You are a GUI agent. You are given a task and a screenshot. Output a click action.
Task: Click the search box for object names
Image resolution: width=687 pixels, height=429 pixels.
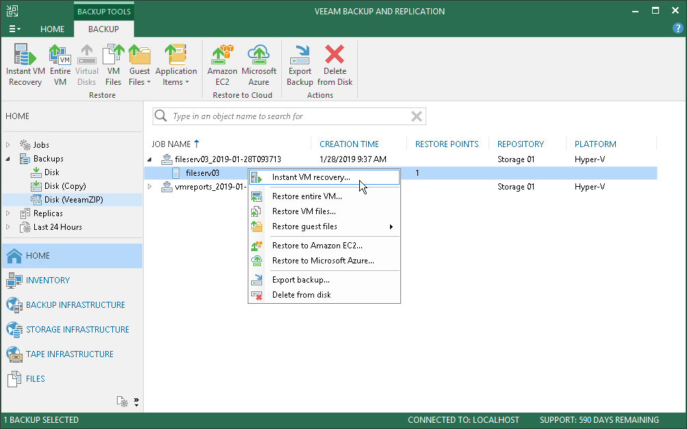(289, 116)
